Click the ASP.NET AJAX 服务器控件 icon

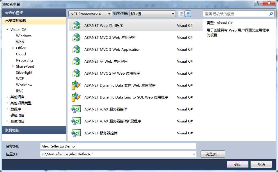76,109
